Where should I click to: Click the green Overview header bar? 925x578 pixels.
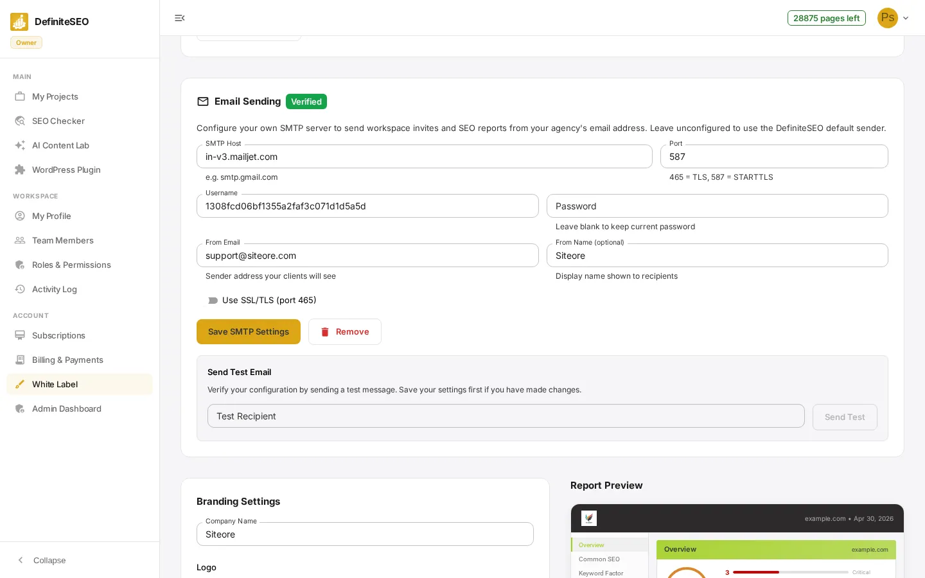[776, 550]
